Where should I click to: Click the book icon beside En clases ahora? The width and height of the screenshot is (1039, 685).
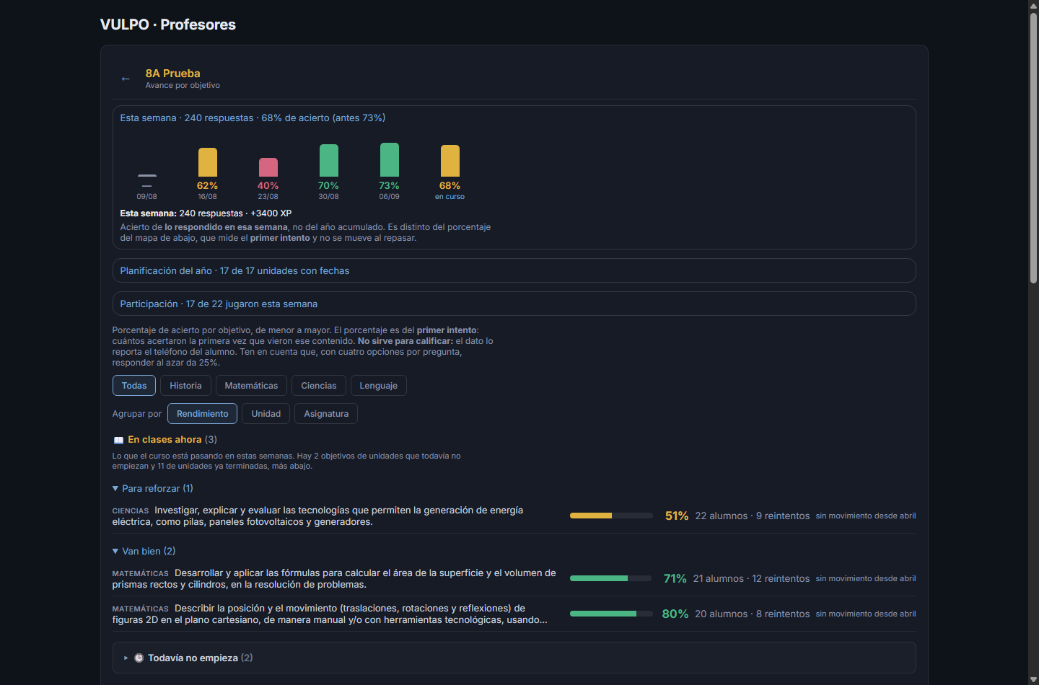pyautogui.click(x=118, y=440)
